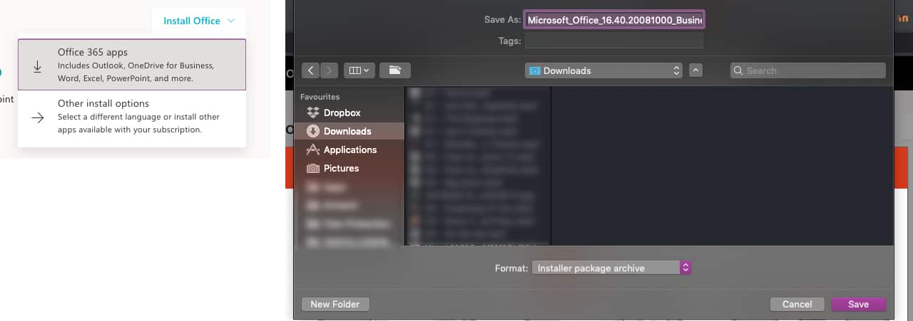Click the Dropbox icon in sidebar
Screen dimensions: 913x321
click(x=312, y=112)
